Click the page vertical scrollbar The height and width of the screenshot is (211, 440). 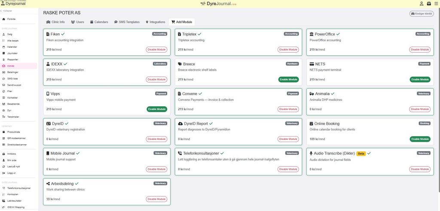click(439, 101)
